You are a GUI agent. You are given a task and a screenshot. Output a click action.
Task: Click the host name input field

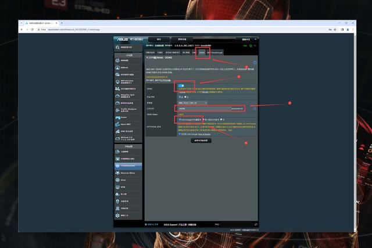pos(203,108)
